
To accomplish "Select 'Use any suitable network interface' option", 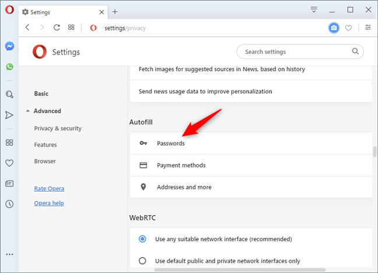I will [142, 239].
